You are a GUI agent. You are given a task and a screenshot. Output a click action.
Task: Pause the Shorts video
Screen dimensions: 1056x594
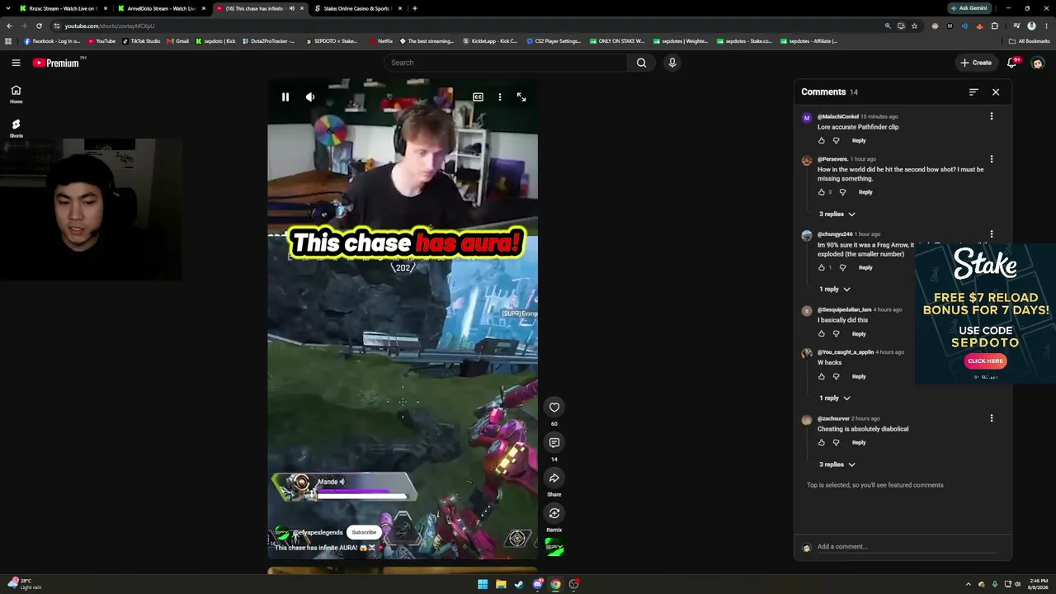coord(285,97)
